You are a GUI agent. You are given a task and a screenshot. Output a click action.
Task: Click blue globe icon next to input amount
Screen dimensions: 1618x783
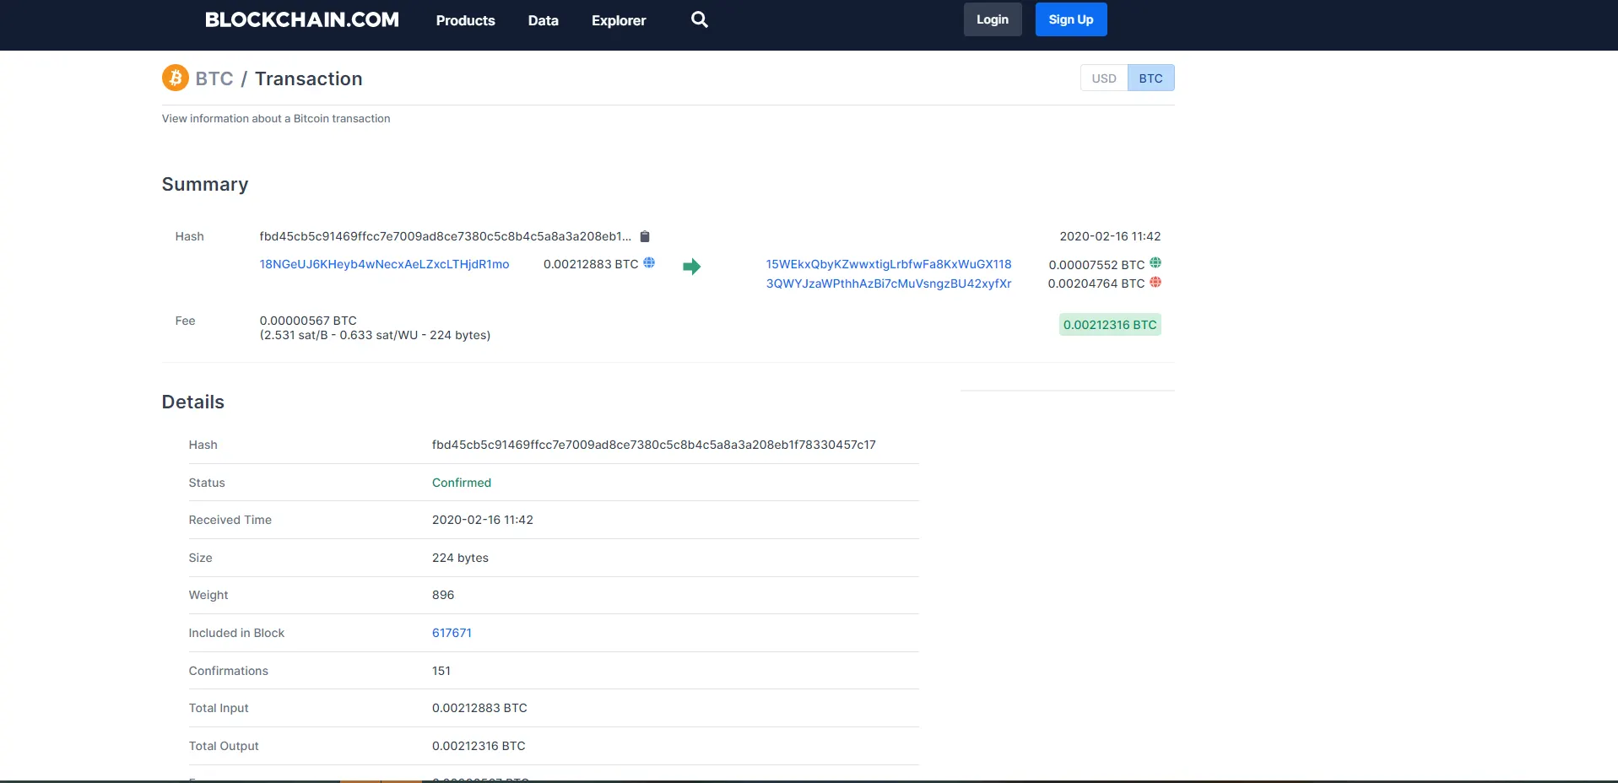coord(649,263)
